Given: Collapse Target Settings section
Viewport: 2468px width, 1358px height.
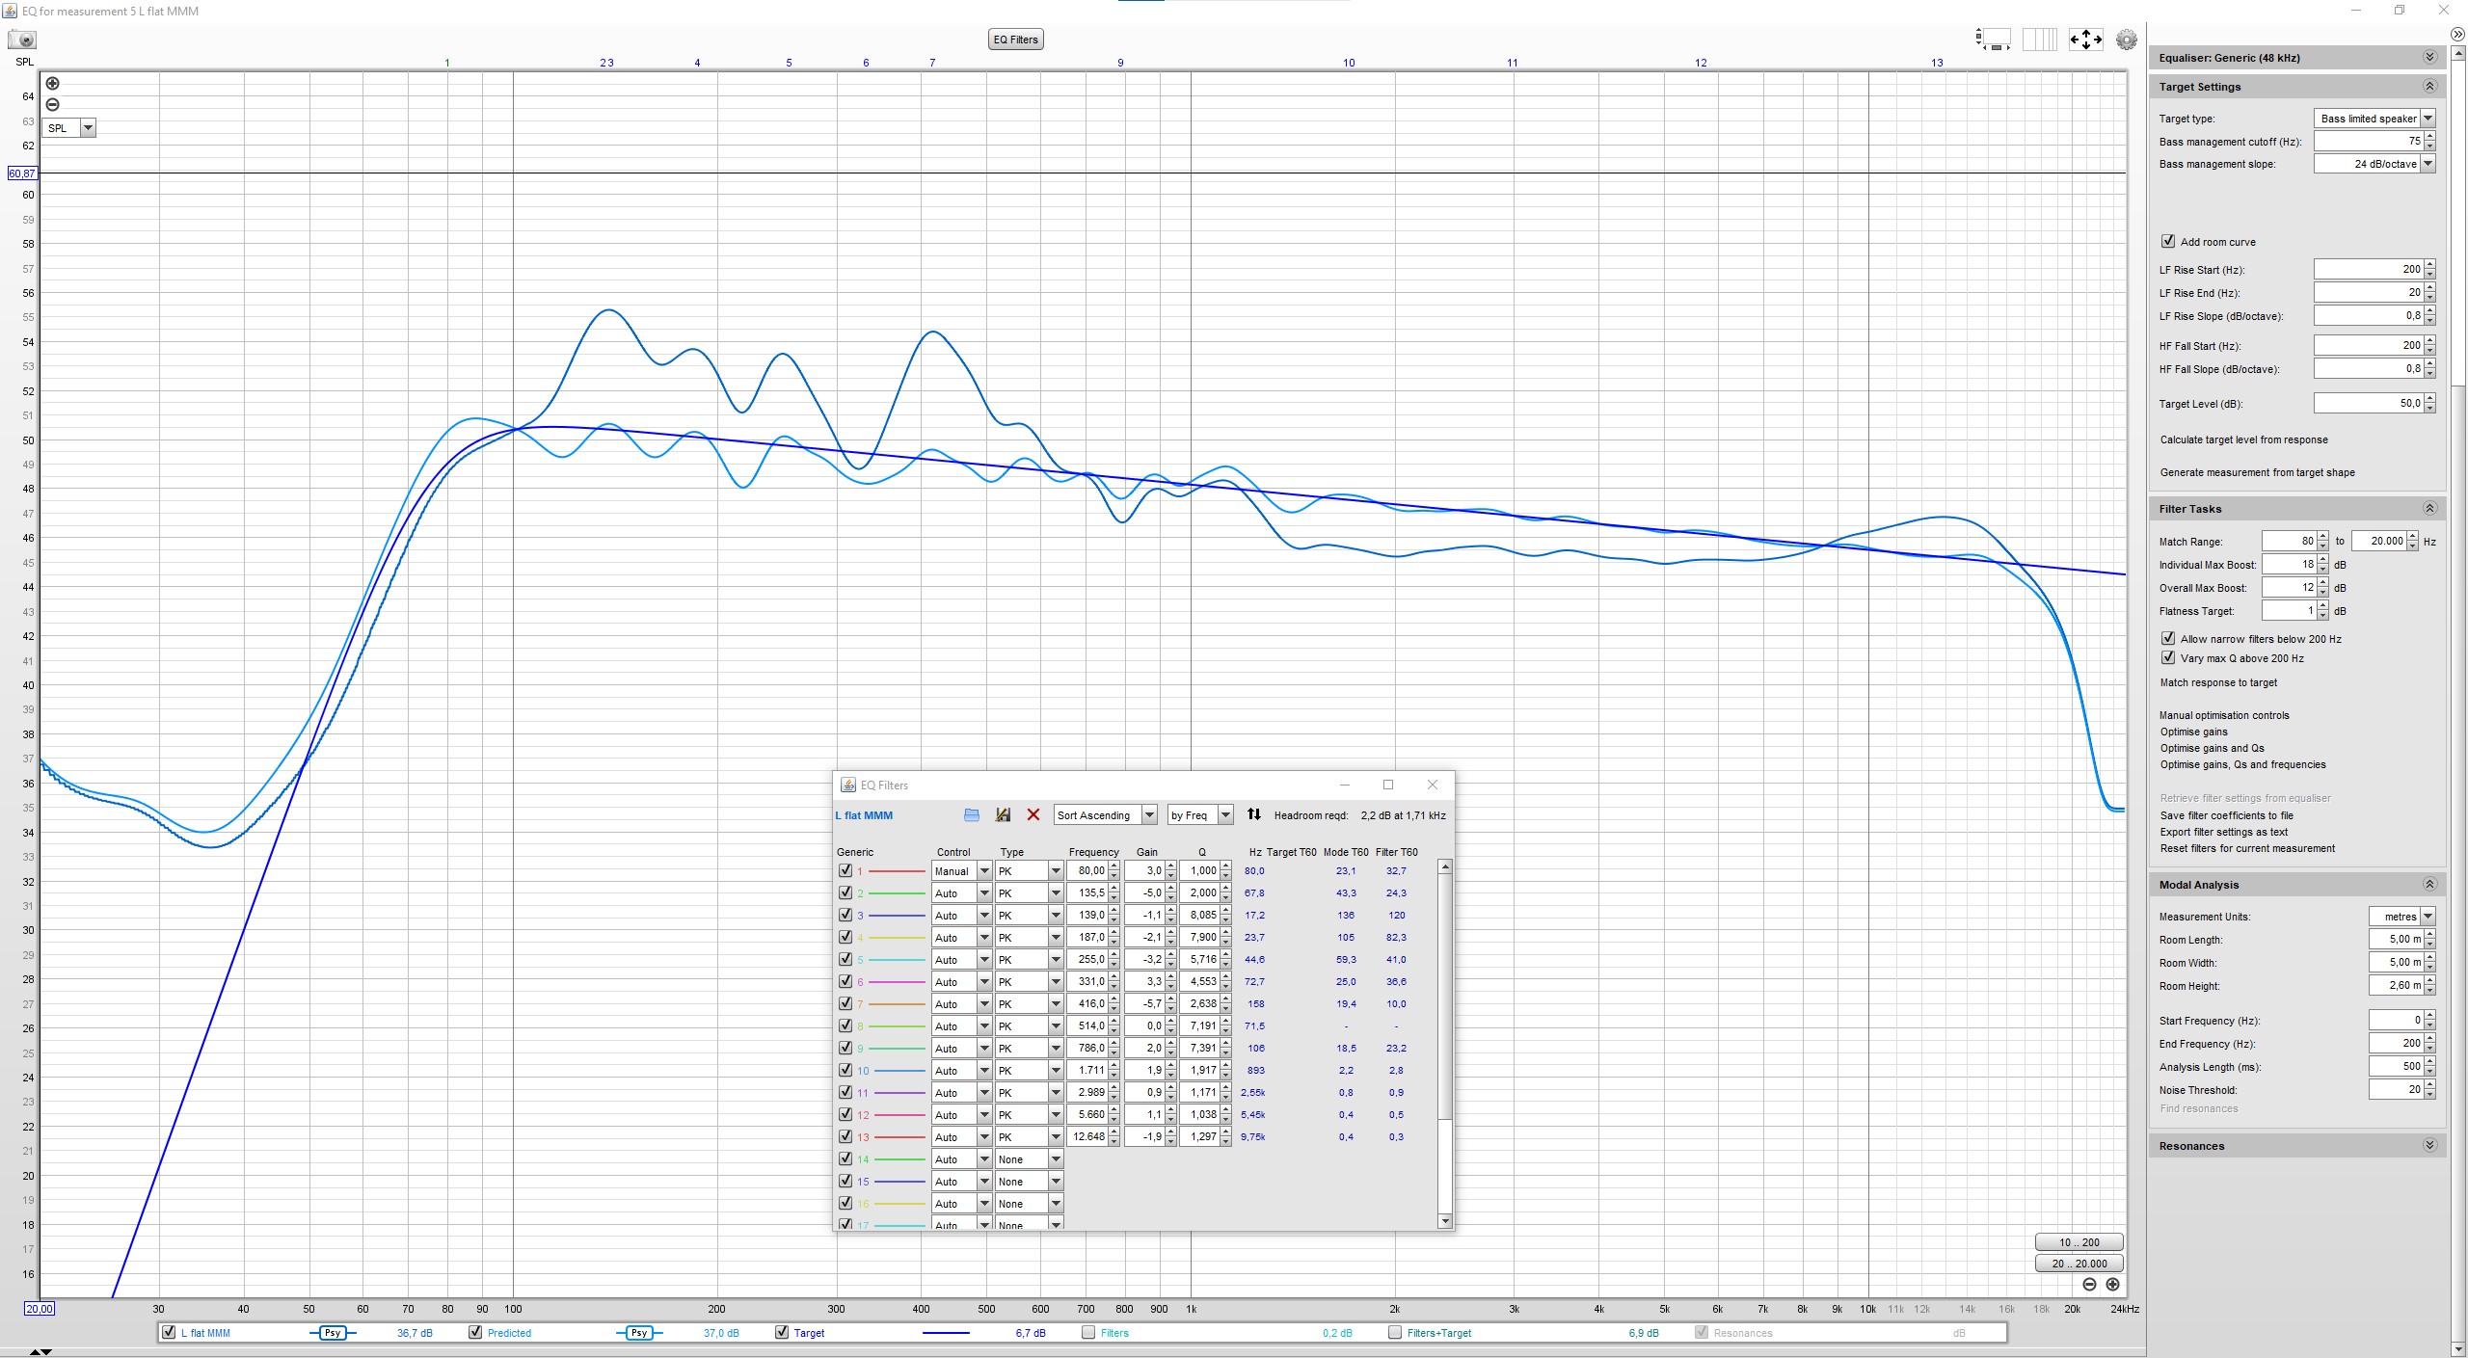Looking at the screenshot, I should coord(2429,87).
